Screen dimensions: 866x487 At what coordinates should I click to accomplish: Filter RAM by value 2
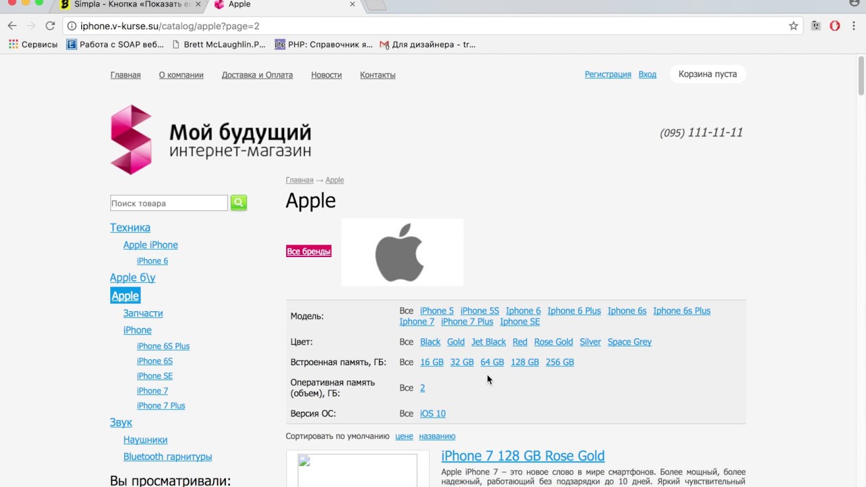422,388
